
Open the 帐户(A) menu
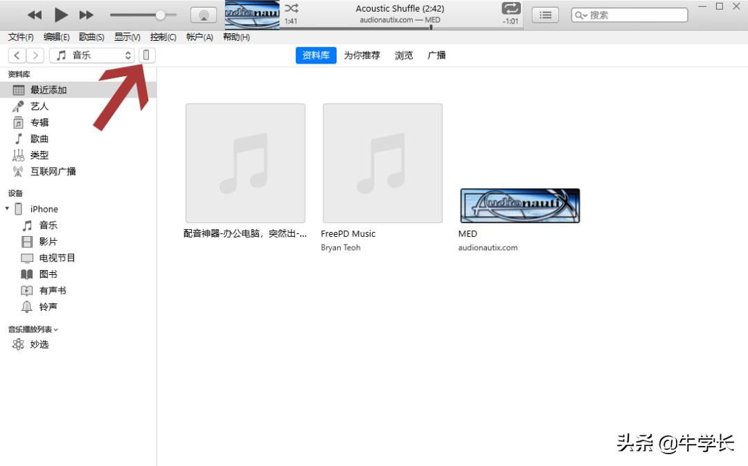coord(199,37)
